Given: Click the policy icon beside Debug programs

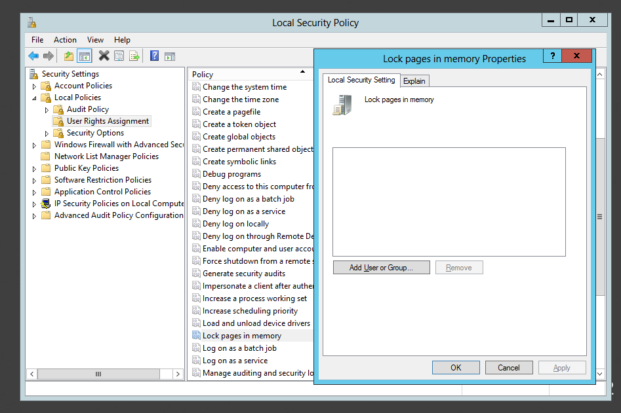Looking at the screenshot, I should click(196, 173).
